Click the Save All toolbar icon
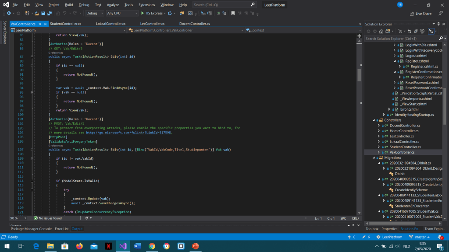Image resolution: width=449 pixels, height=252 pixels. tap(49, 14)
